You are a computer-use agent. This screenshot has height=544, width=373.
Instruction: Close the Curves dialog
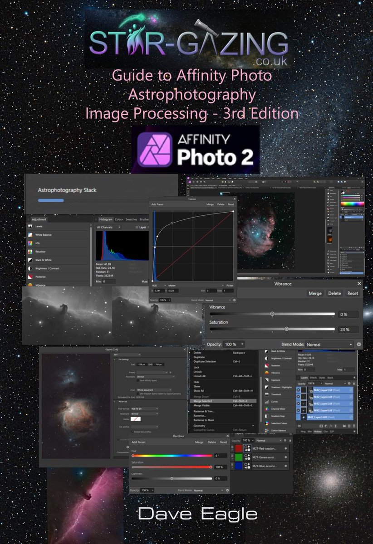[235, 199]
